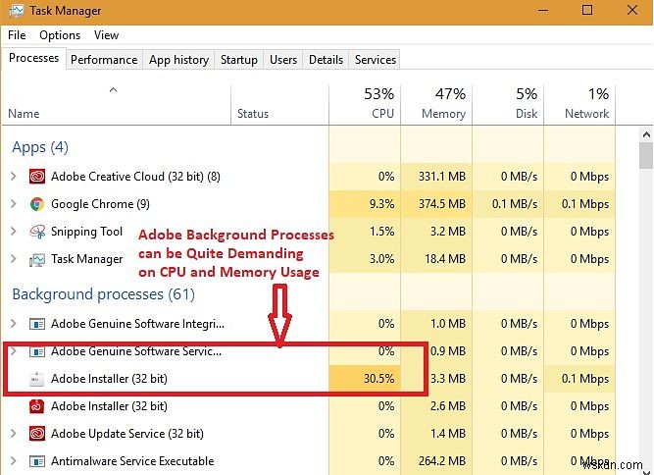Switch to the Performance tab
Screen dimensions: 654x475
[x=104, y=60]
